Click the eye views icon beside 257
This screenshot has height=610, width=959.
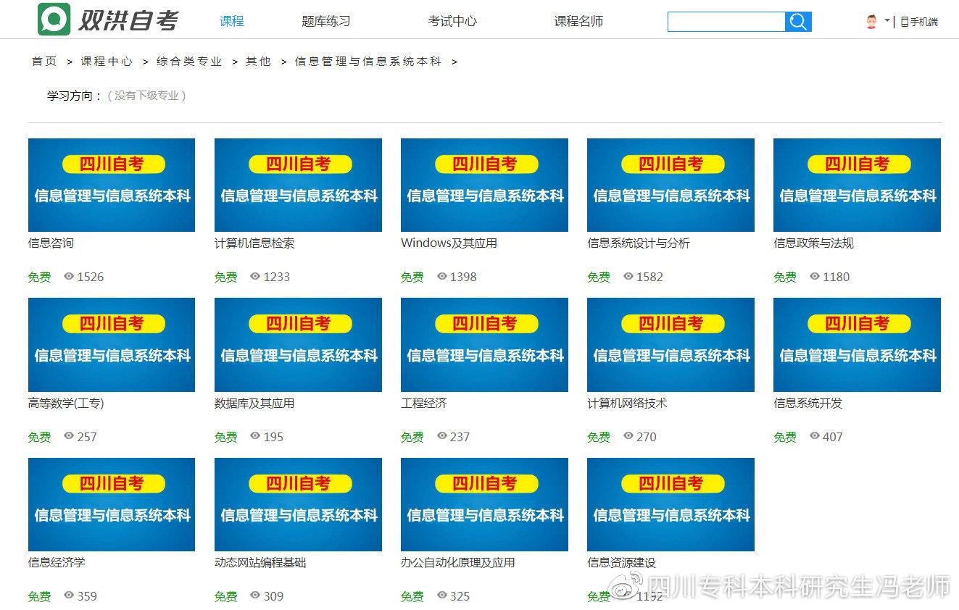click(x=69, y=436)
